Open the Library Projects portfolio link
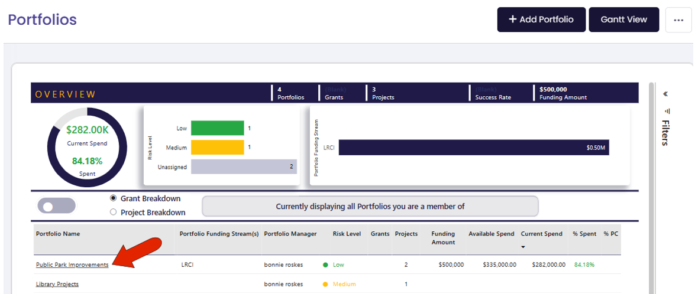695x294 pixels. tap(57, 285)
